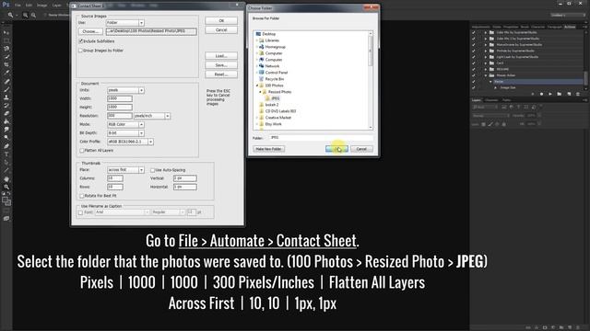This screenshot has width=590, height=331.
Task: Click zoom-out magnifier in options bar
Action: 33,15
